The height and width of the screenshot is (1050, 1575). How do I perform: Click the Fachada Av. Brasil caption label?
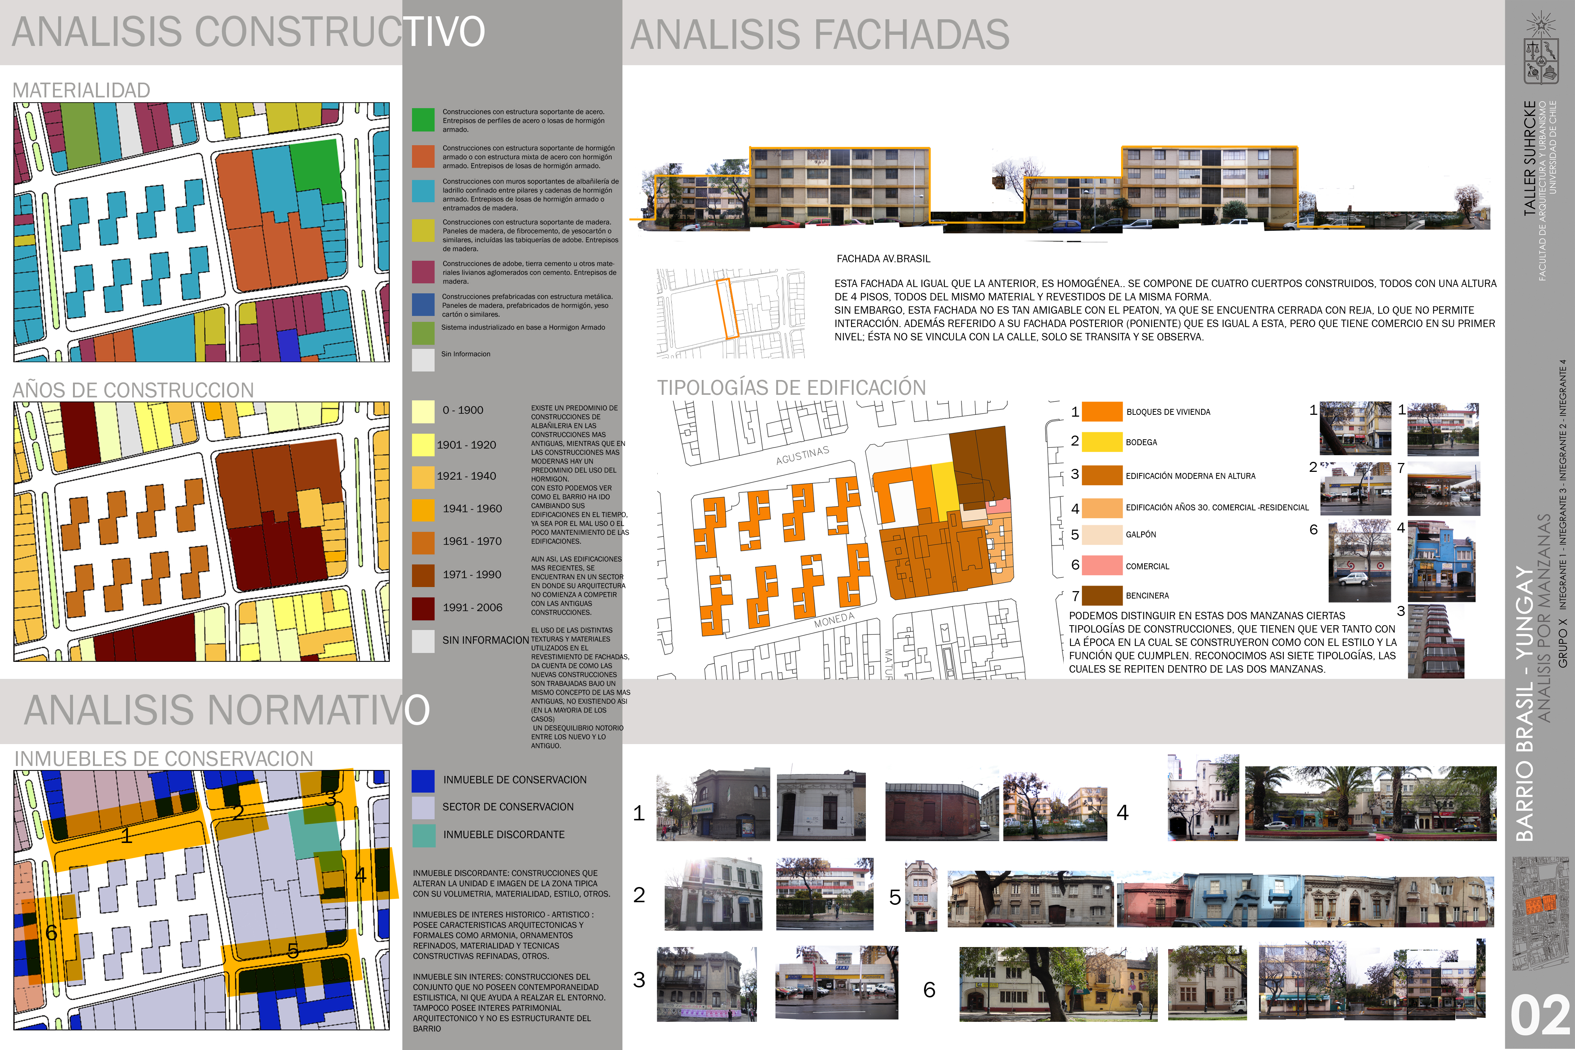(x=883, y=259)
